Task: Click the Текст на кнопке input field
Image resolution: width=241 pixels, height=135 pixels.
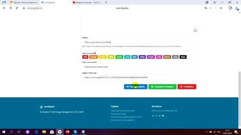Action: pyautogui.click(x=139, y=67)
